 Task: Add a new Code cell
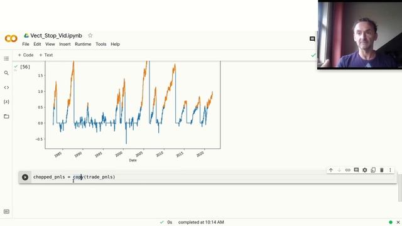tap(26, 55)
